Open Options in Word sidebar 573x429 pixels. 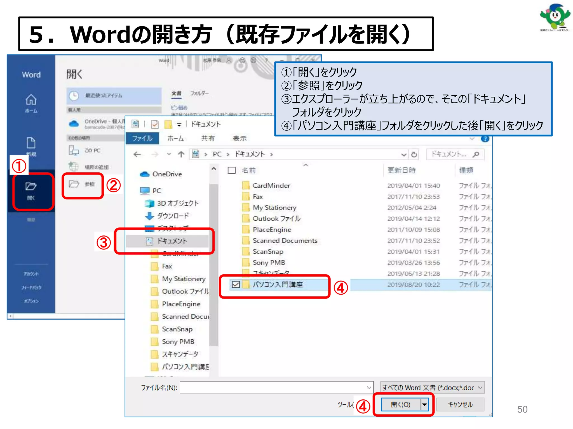coord(31,301)
